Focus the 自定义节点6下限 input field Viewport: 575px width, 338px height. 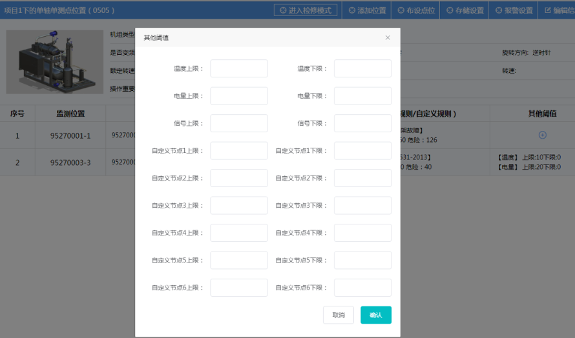362,288
